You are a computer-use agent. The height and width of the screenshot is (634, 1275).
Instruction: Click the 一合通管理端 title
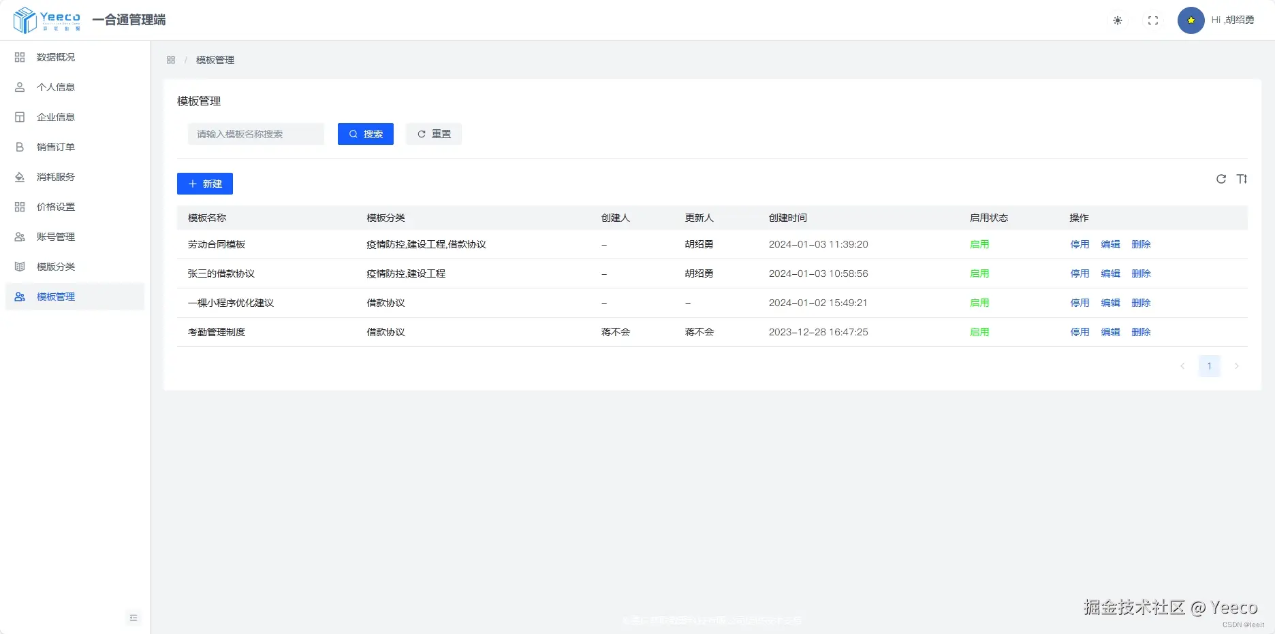click(x=129, y=20)
